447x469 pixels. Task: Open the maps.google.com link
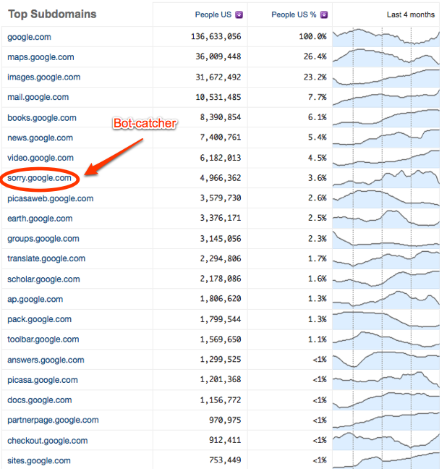point(41,57)
